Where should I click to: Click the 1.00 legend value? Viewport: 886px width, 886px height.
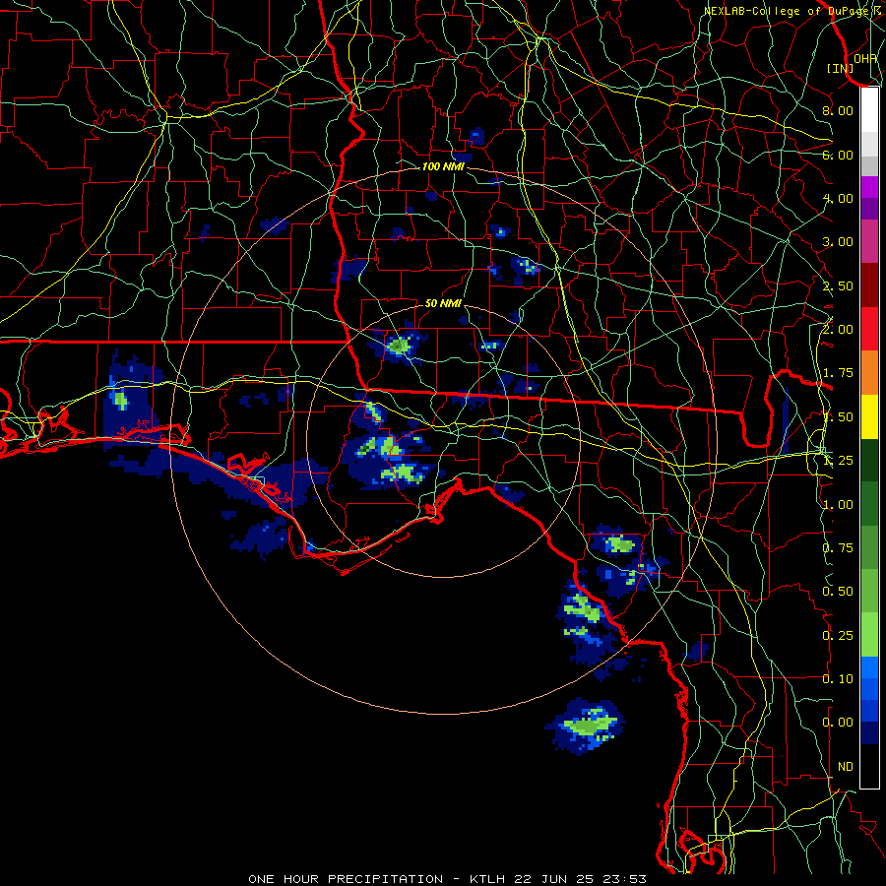[x=838, y=505]
